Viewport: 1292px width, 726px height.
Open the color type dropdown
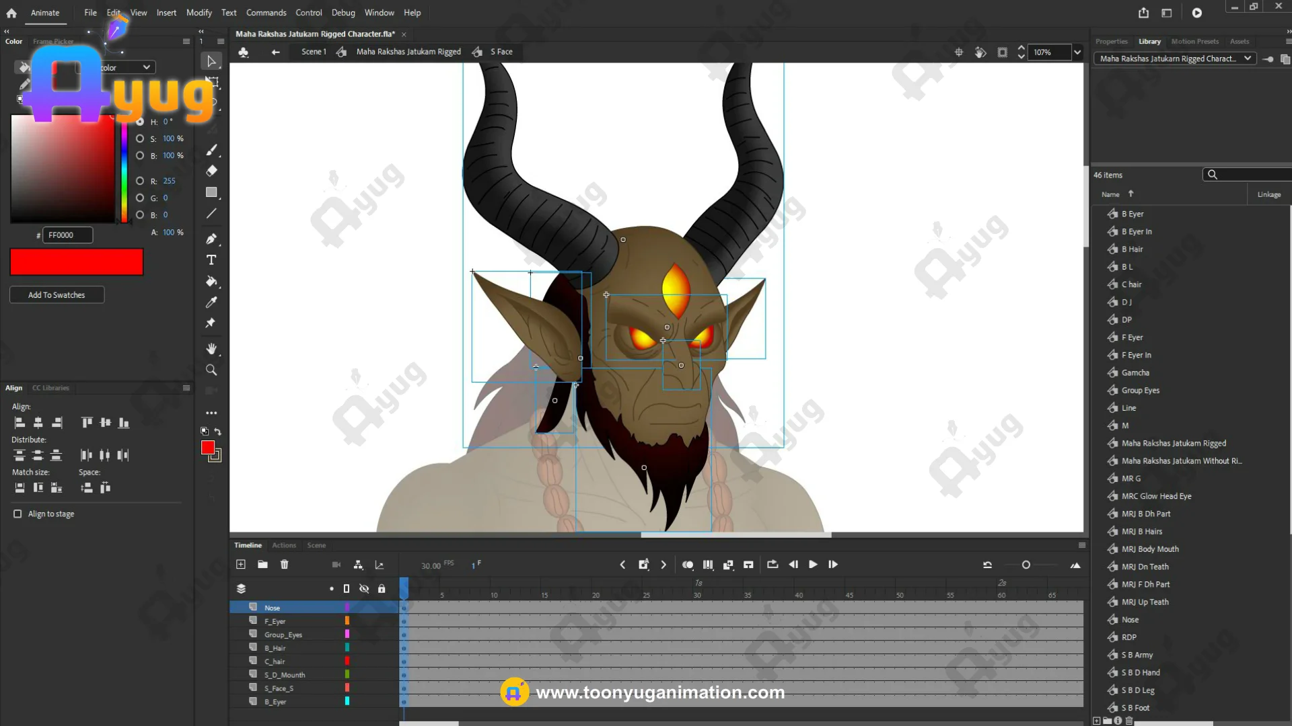[x=145, y=67]
